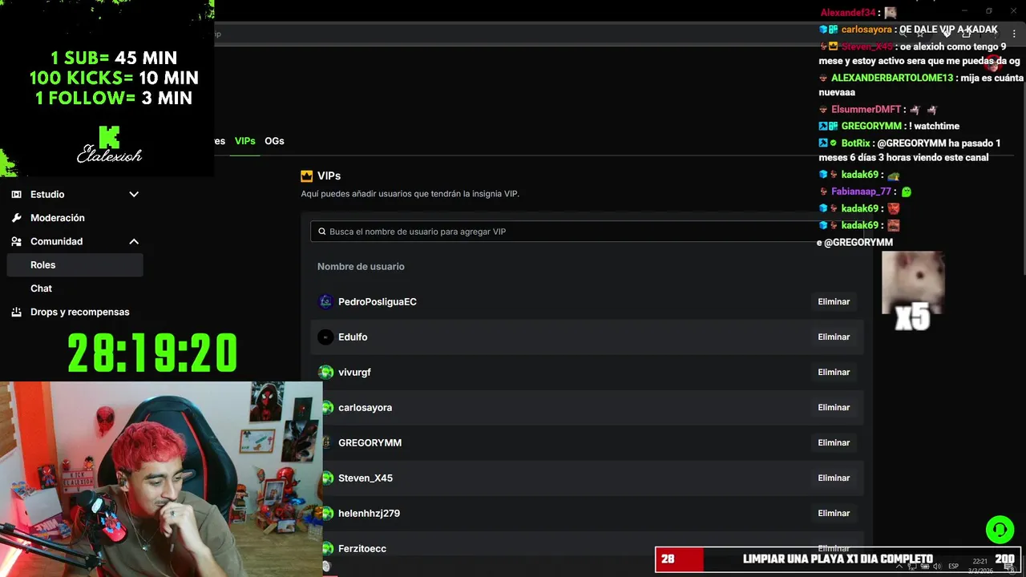Click Steven_X45's avatar

(x=327, y=478)
